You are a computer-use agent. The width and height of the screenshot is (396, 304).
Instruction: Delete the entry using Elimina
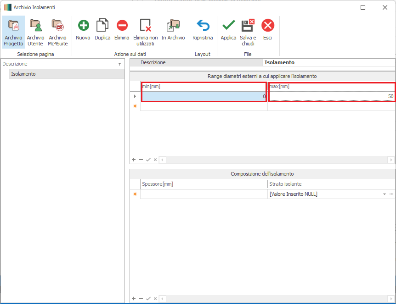click(x=122, y=30)
